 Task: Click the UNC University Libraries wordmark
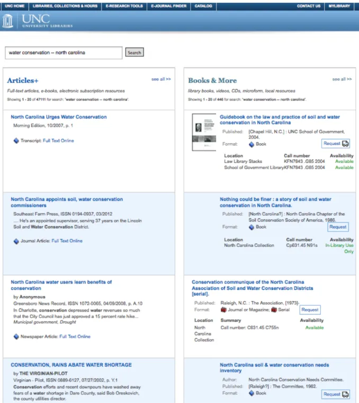tap(47, 21)
